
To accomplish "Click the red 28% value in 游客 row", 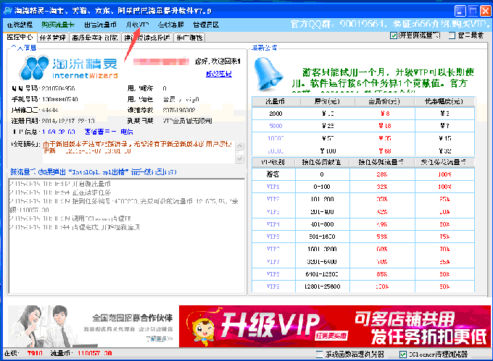I will pos(382,174).
